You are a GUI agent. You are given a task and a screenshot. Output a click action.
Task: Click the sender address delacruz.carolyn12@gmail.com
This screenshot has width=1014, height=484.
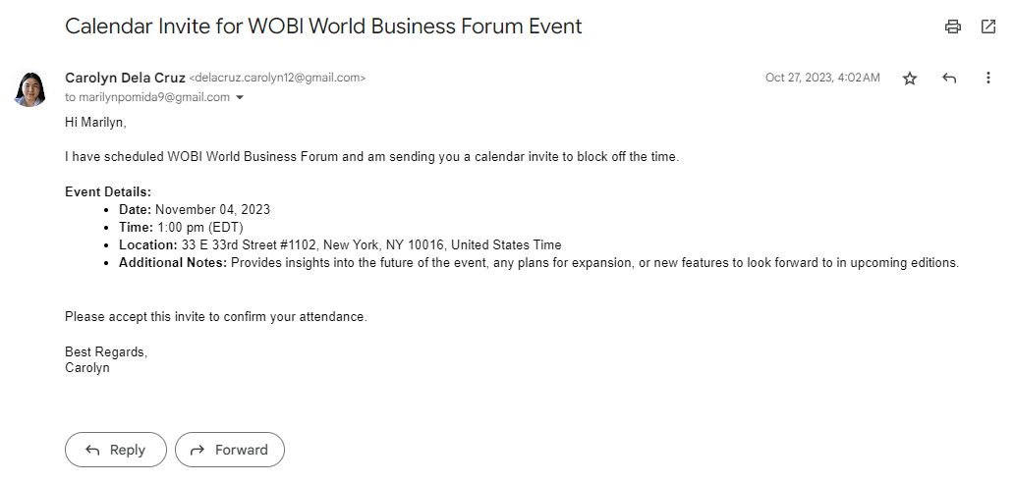point(277,78)
